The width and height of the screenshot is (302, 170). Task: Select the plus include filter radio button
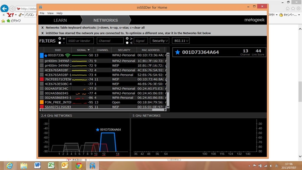tap(60, 39)
